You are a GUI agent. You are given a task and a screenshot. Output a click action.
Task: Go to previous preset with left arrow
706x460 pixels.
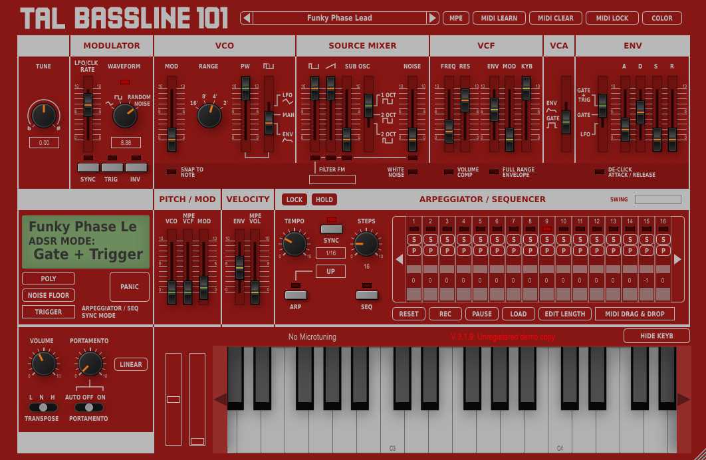tap(246, 18)
